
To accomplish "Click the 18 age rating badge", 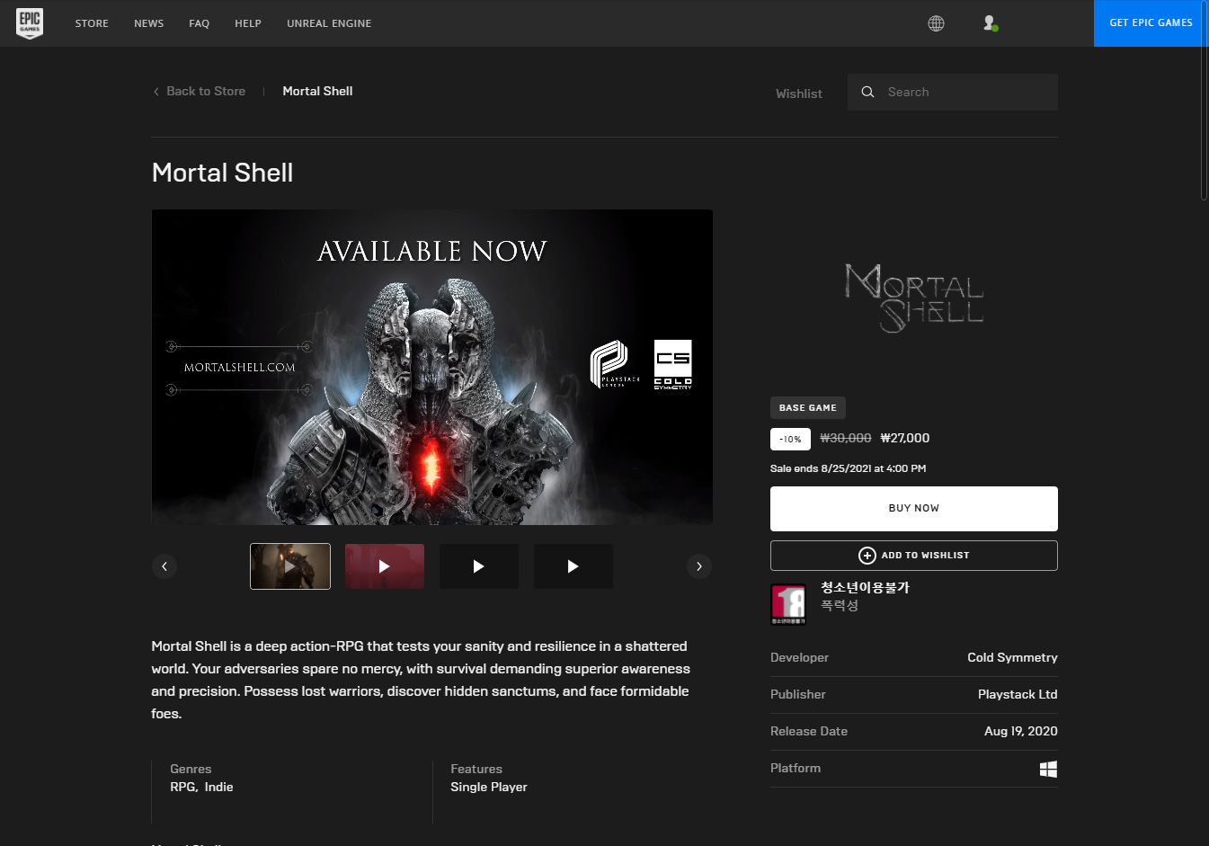I will (788, 604).
